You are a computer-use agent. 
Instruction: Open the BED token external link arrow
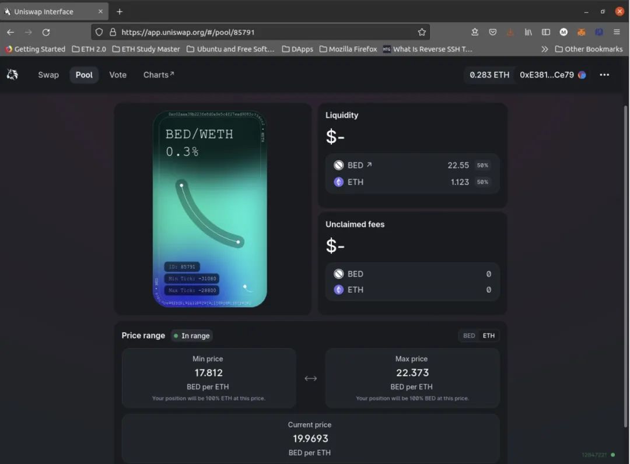coord(369,164)
